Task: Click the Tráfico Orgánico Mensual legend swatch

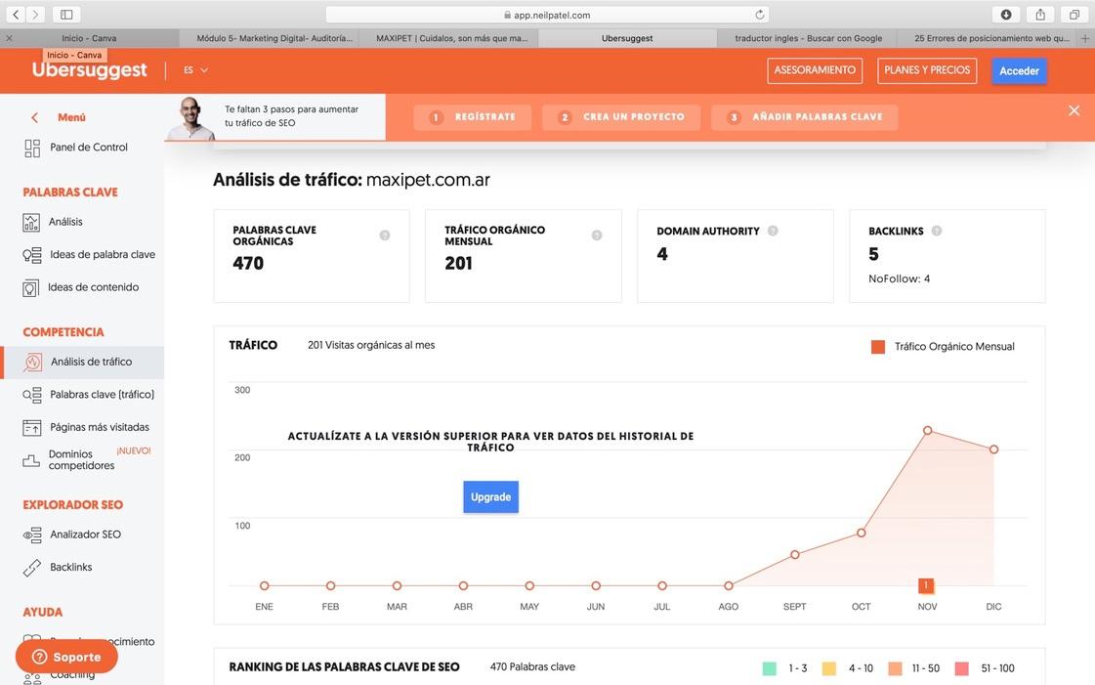Action: tap(878, 347)
